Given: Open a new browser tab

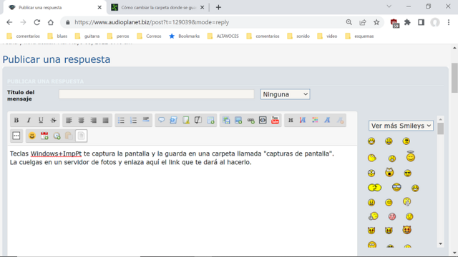Looking at the screenshot, I should [218, 8].
